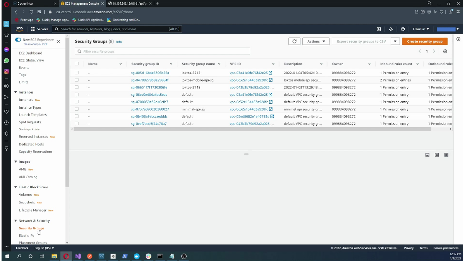Select checkbox for sg-0eef7eed5f24c76a7 row

click(77, 124)
